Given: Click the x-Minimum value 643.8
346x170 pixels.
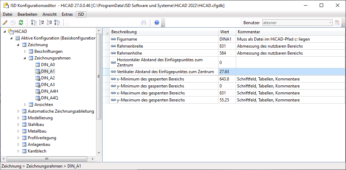Looking at the screenshot, I should [227, 79].
